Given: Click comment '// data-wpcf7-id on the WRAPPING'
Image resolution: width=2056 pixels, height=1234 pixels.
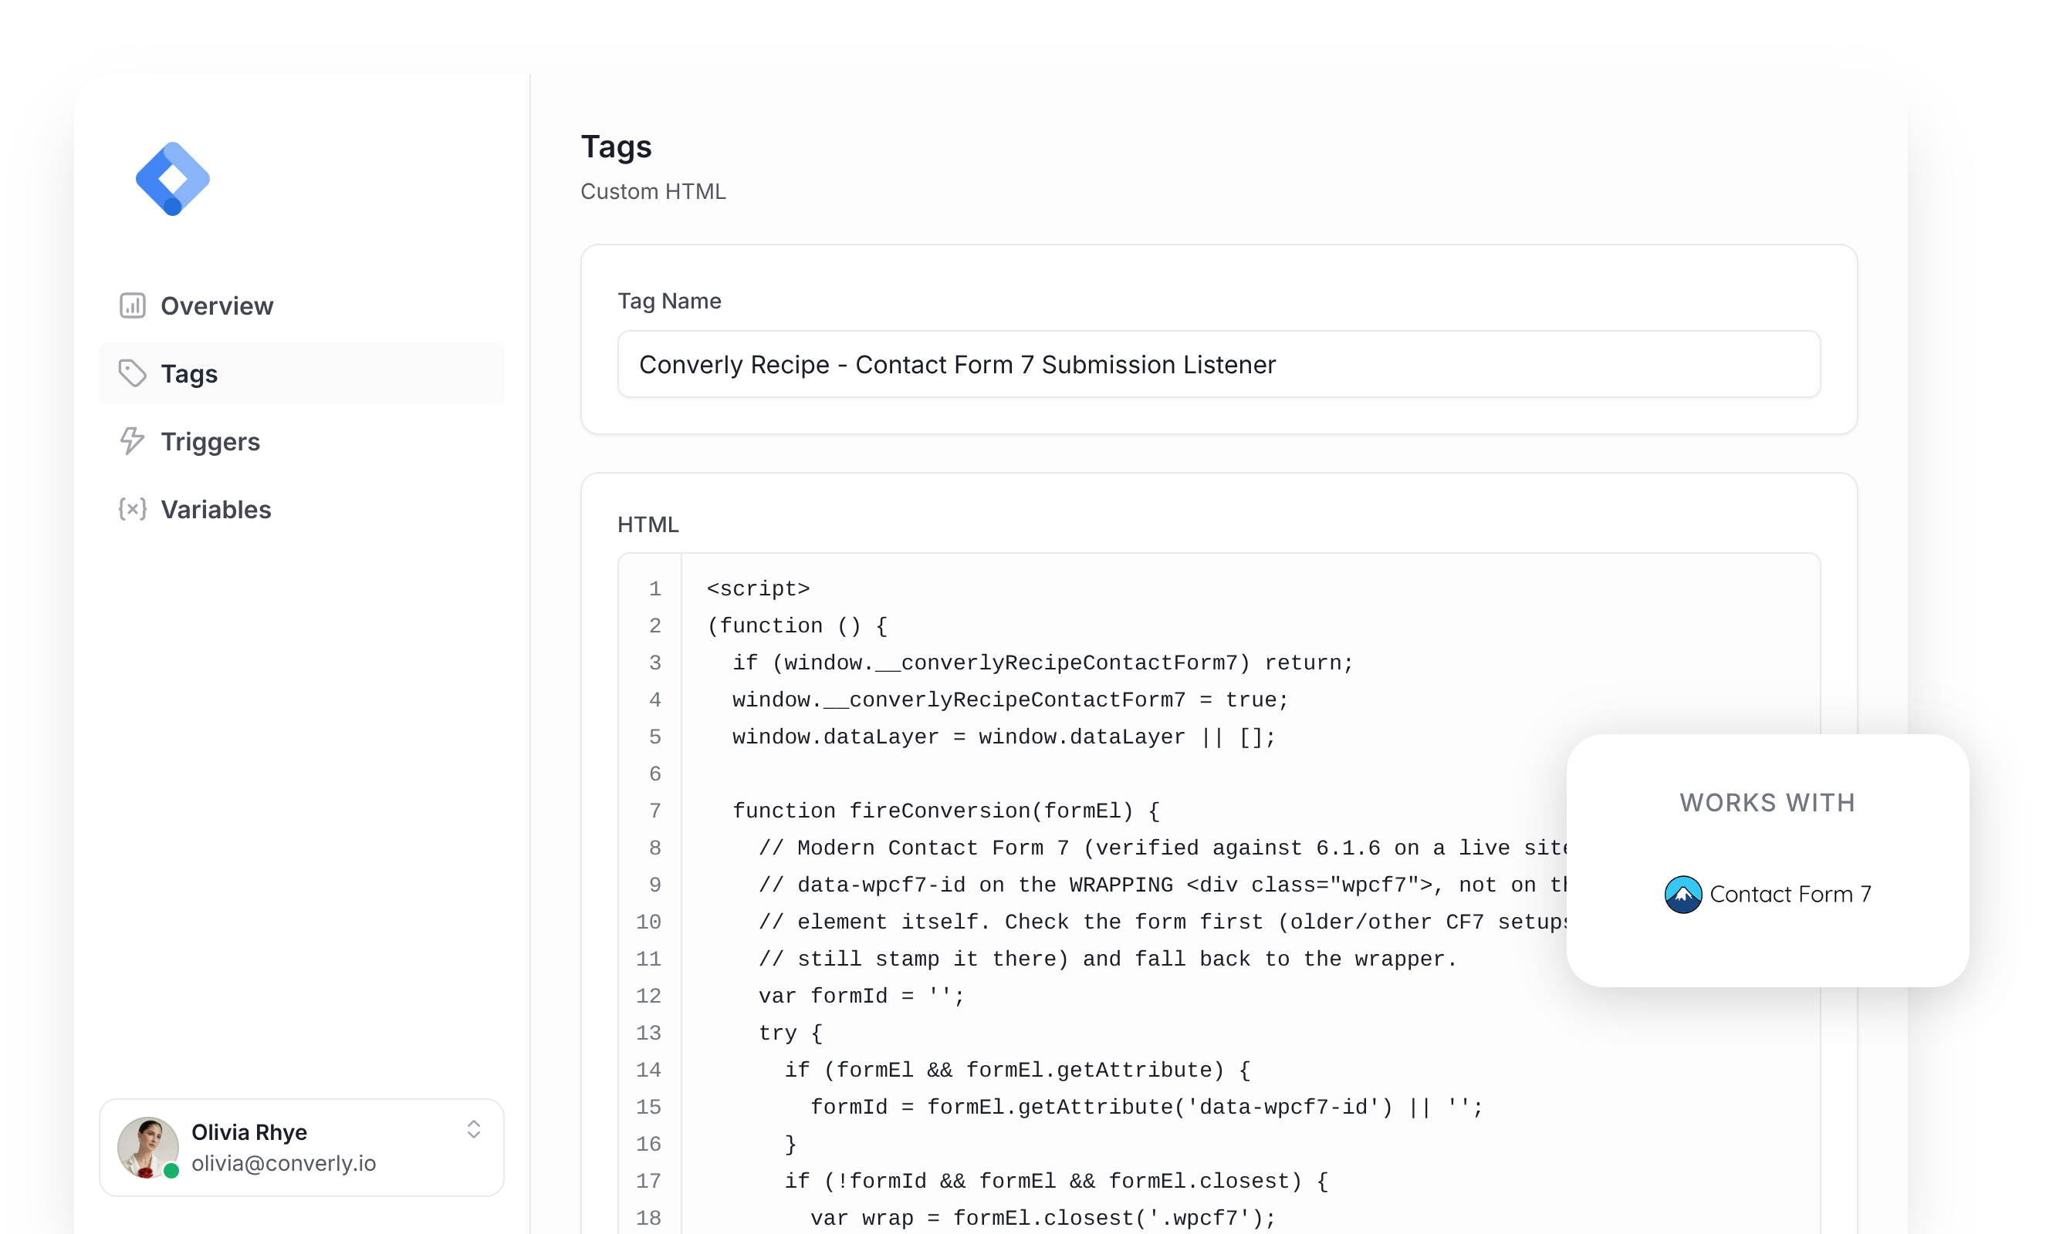Looking at the screenshot, I should coord(1162,885).
